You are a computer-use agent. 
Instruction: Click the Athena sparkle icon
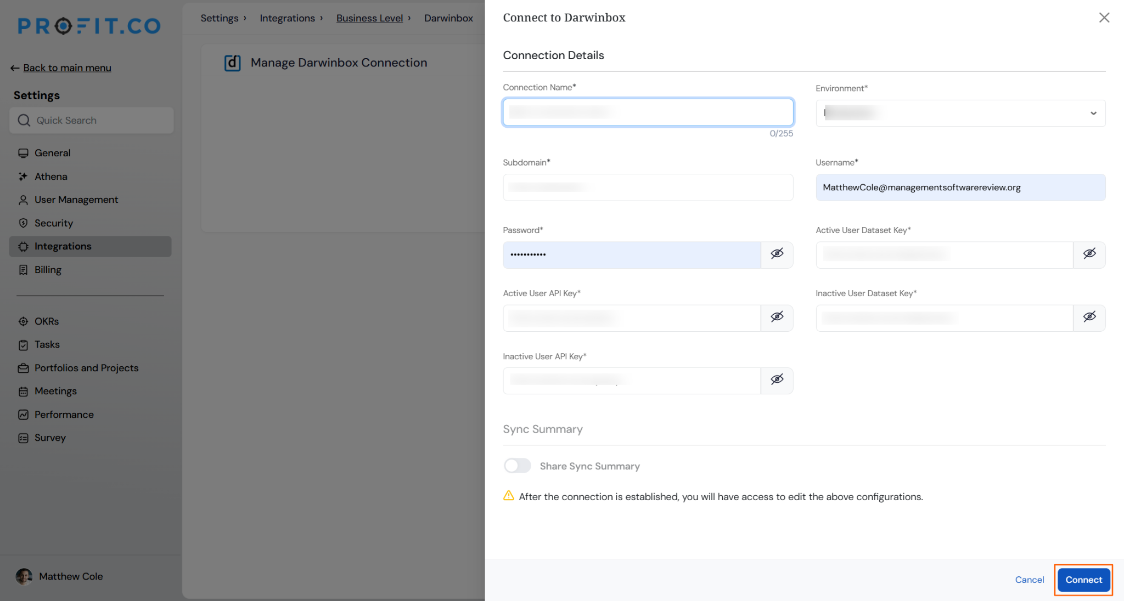[23, 177]
